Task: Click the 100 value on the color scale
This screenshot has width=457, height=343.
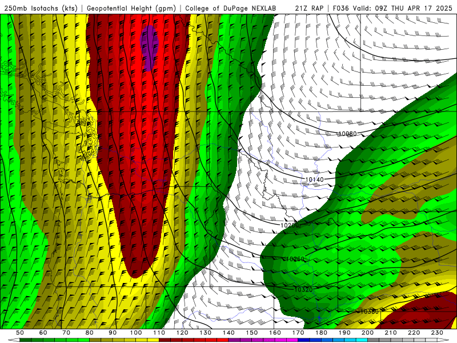Action: click(x=136, y=333)
